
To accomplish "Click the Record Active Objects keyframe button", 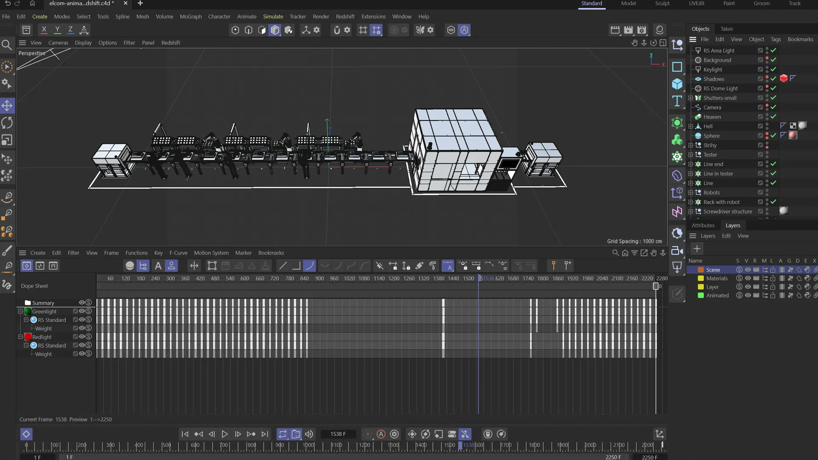I will coord(367,434).
